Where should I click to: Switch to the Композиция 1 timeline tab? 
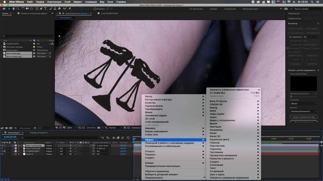pos(14,133)
